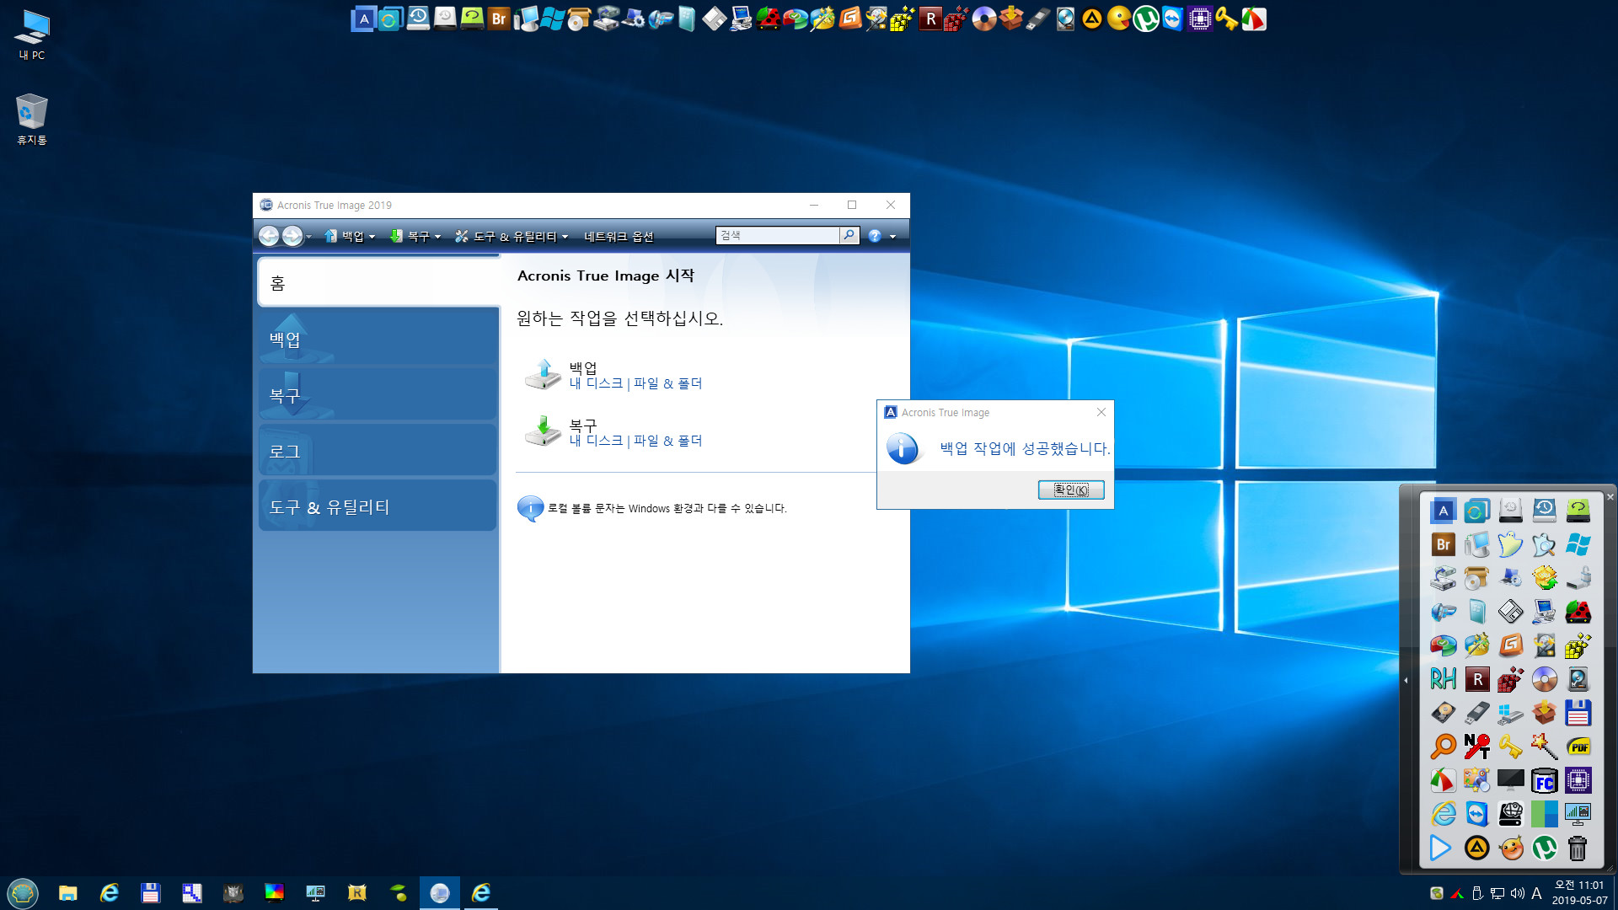The width and height of the screenshot is (1618, 910).
Task: Launch the magic wand icon in launcher panel
Action: (1545, 747)
